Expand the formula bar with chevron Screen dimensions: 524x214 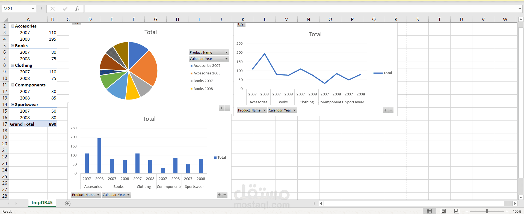[x=520, y=9]
